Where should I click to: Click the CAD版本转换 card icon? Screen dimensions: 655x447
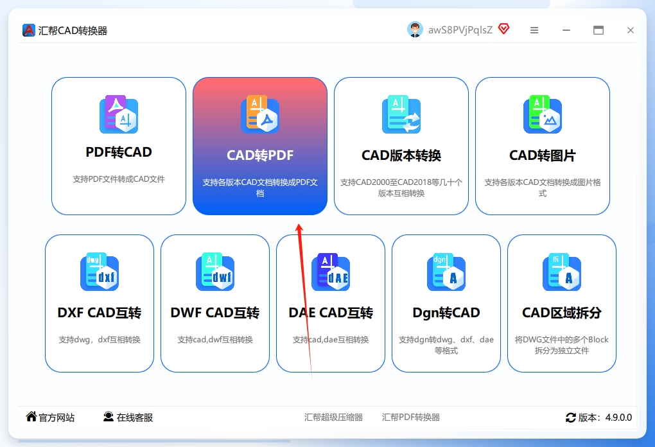click(x=401, y=114)
